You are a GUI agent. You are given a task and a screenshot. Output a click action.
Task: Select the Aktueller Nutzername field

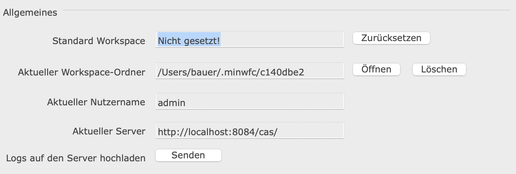[x=249, y=102]
